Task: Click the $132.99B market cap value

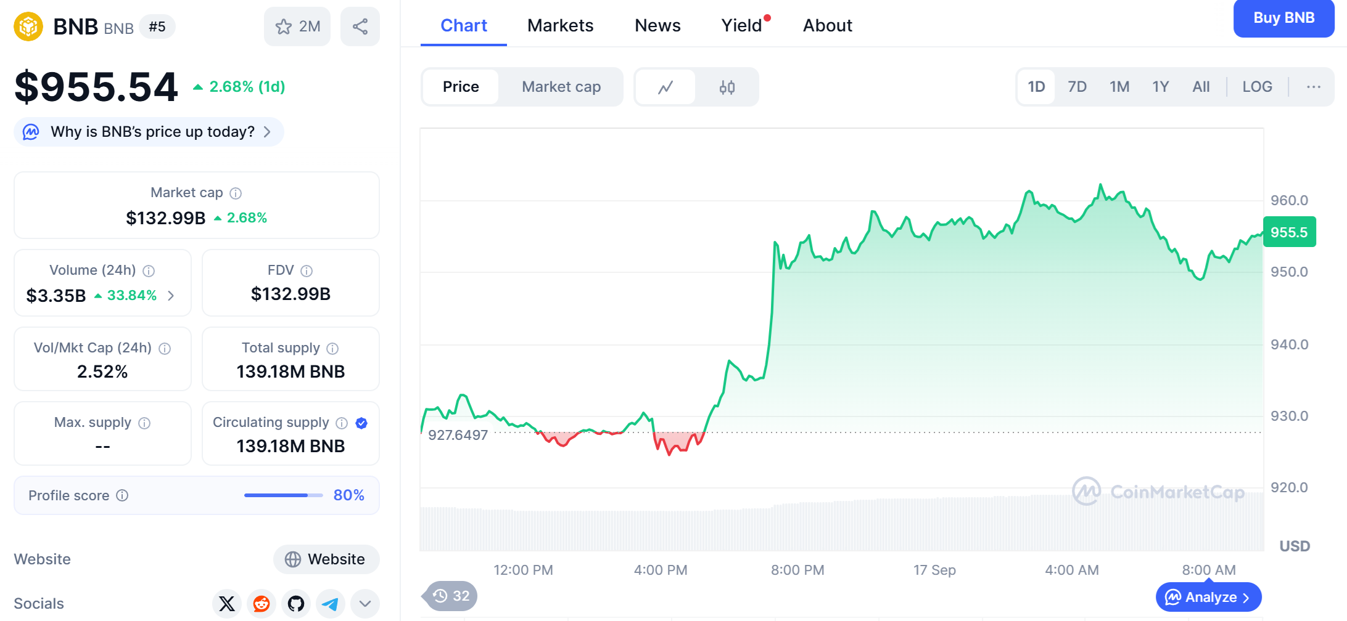Action: pos(165,218)
